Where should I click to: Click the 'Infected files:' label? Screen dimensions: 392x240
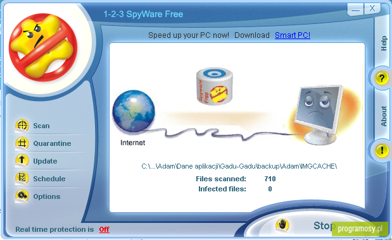tap(222, 189)
